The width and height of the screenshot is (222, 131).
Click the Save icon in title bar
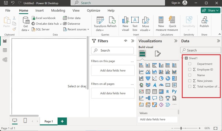coord(6,3)
